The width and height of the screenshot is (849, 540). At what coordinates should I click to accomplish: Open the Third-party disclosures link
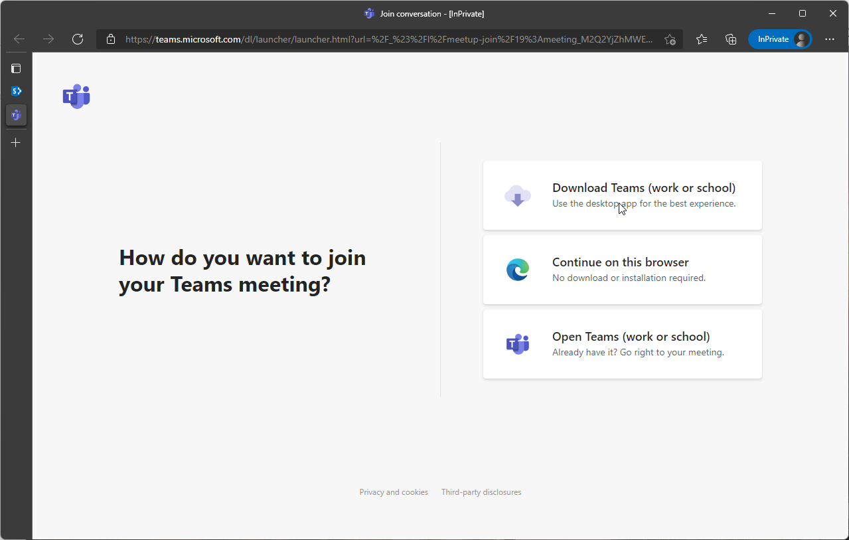481,492
